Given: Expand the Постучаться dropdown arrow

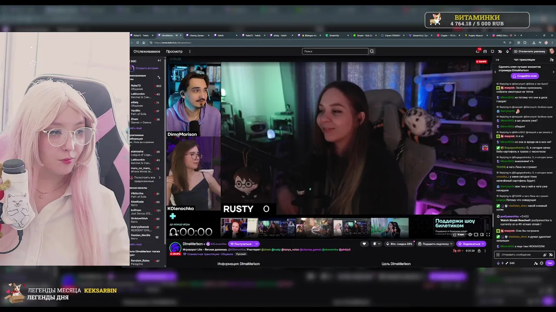Looking at the screenshot, I should 256,244.
